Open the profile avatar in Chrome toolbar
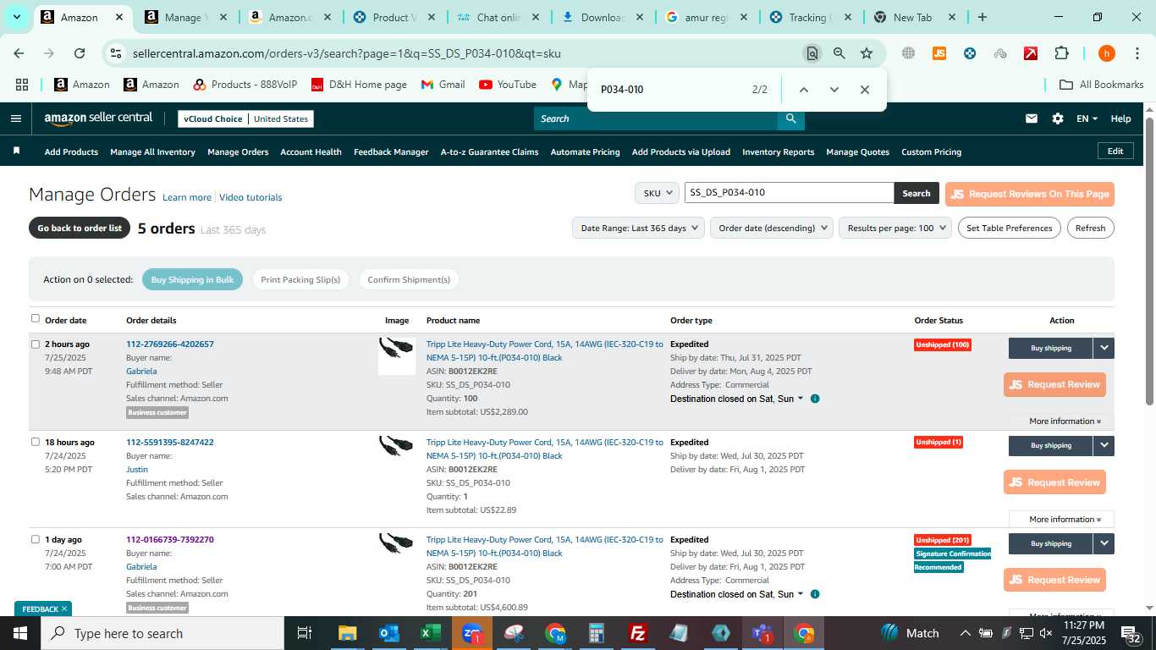 pos(1106,53)
